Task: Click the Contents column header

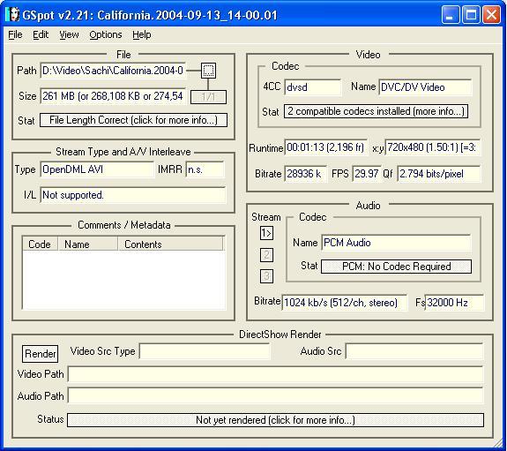Action: pos(170,244)
